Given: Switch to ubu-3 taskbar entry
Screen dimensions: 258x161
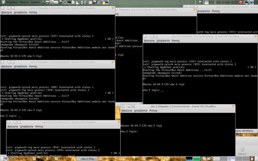Looking at the screenshot, I should point(109,159).
